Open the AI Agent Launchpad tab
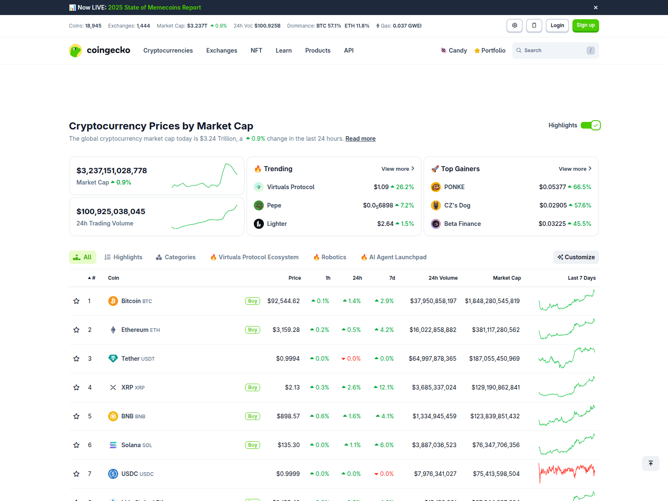 (394, 257)
